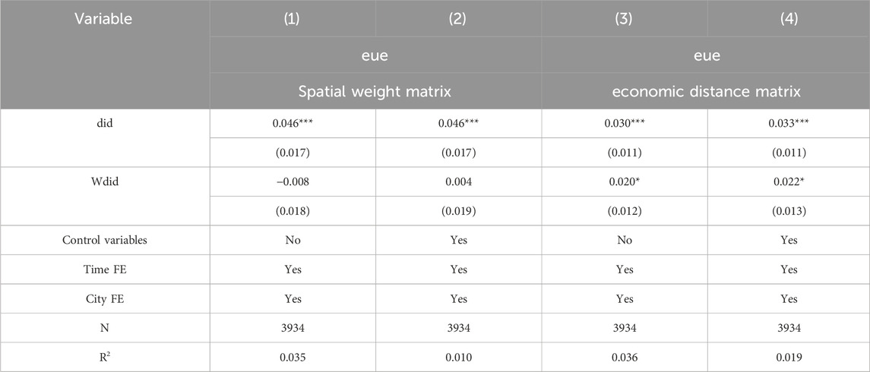This screenshot has width=870, height=372.
Task: Select the 0.019 R² value
Action: click(x=788, y=355)
